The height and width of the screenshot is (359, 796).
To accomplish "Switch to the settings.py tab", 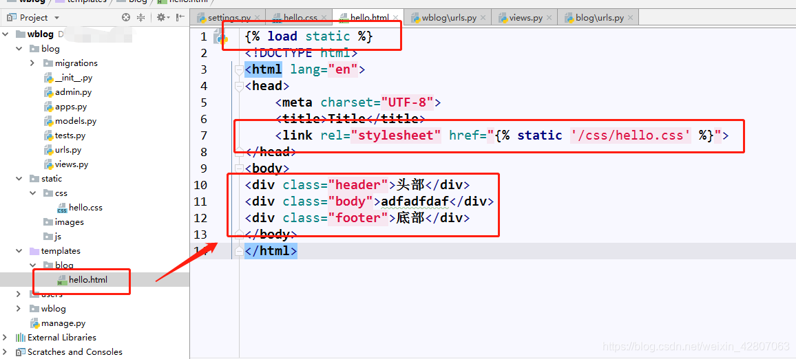I will click(229, 18).
